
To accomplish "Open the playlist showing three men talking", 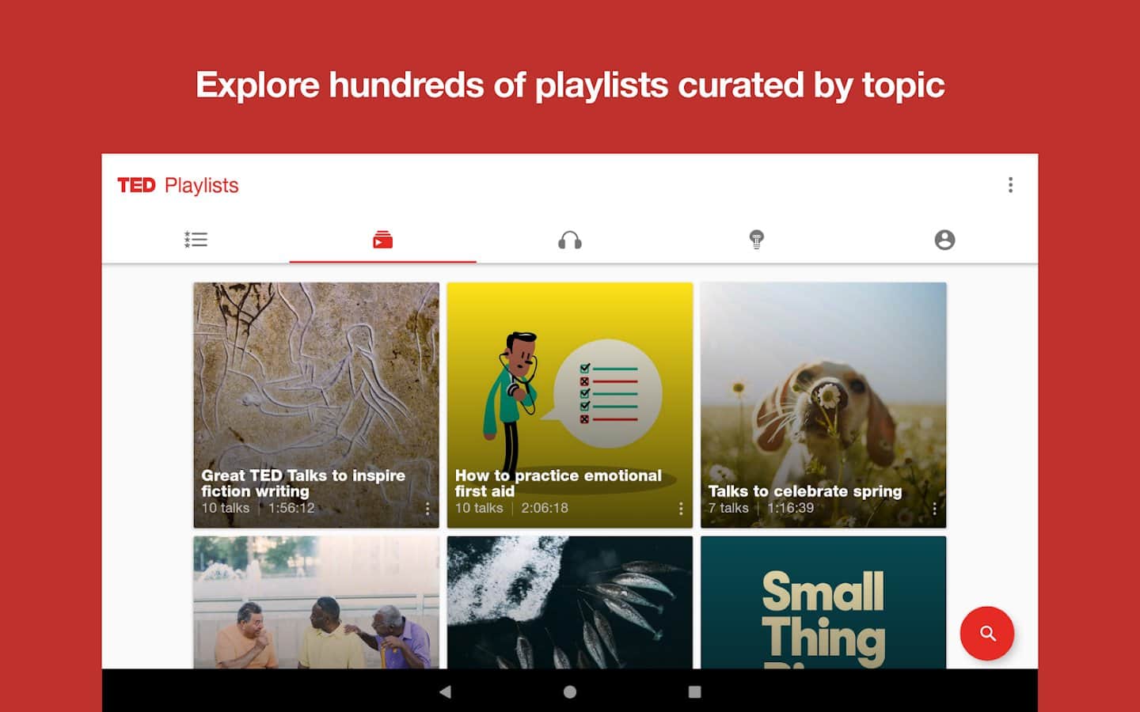I will (x=316, y=603).
